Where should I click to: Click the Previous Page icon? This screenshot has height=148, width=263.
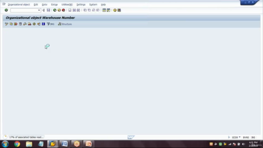click(x=89, y=10)
